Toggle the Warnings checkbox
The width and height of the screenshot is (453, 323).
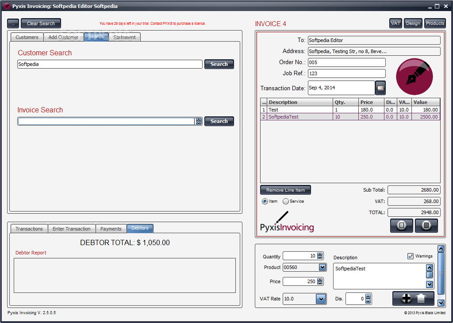pyautogui.click(x=410, y=256)
